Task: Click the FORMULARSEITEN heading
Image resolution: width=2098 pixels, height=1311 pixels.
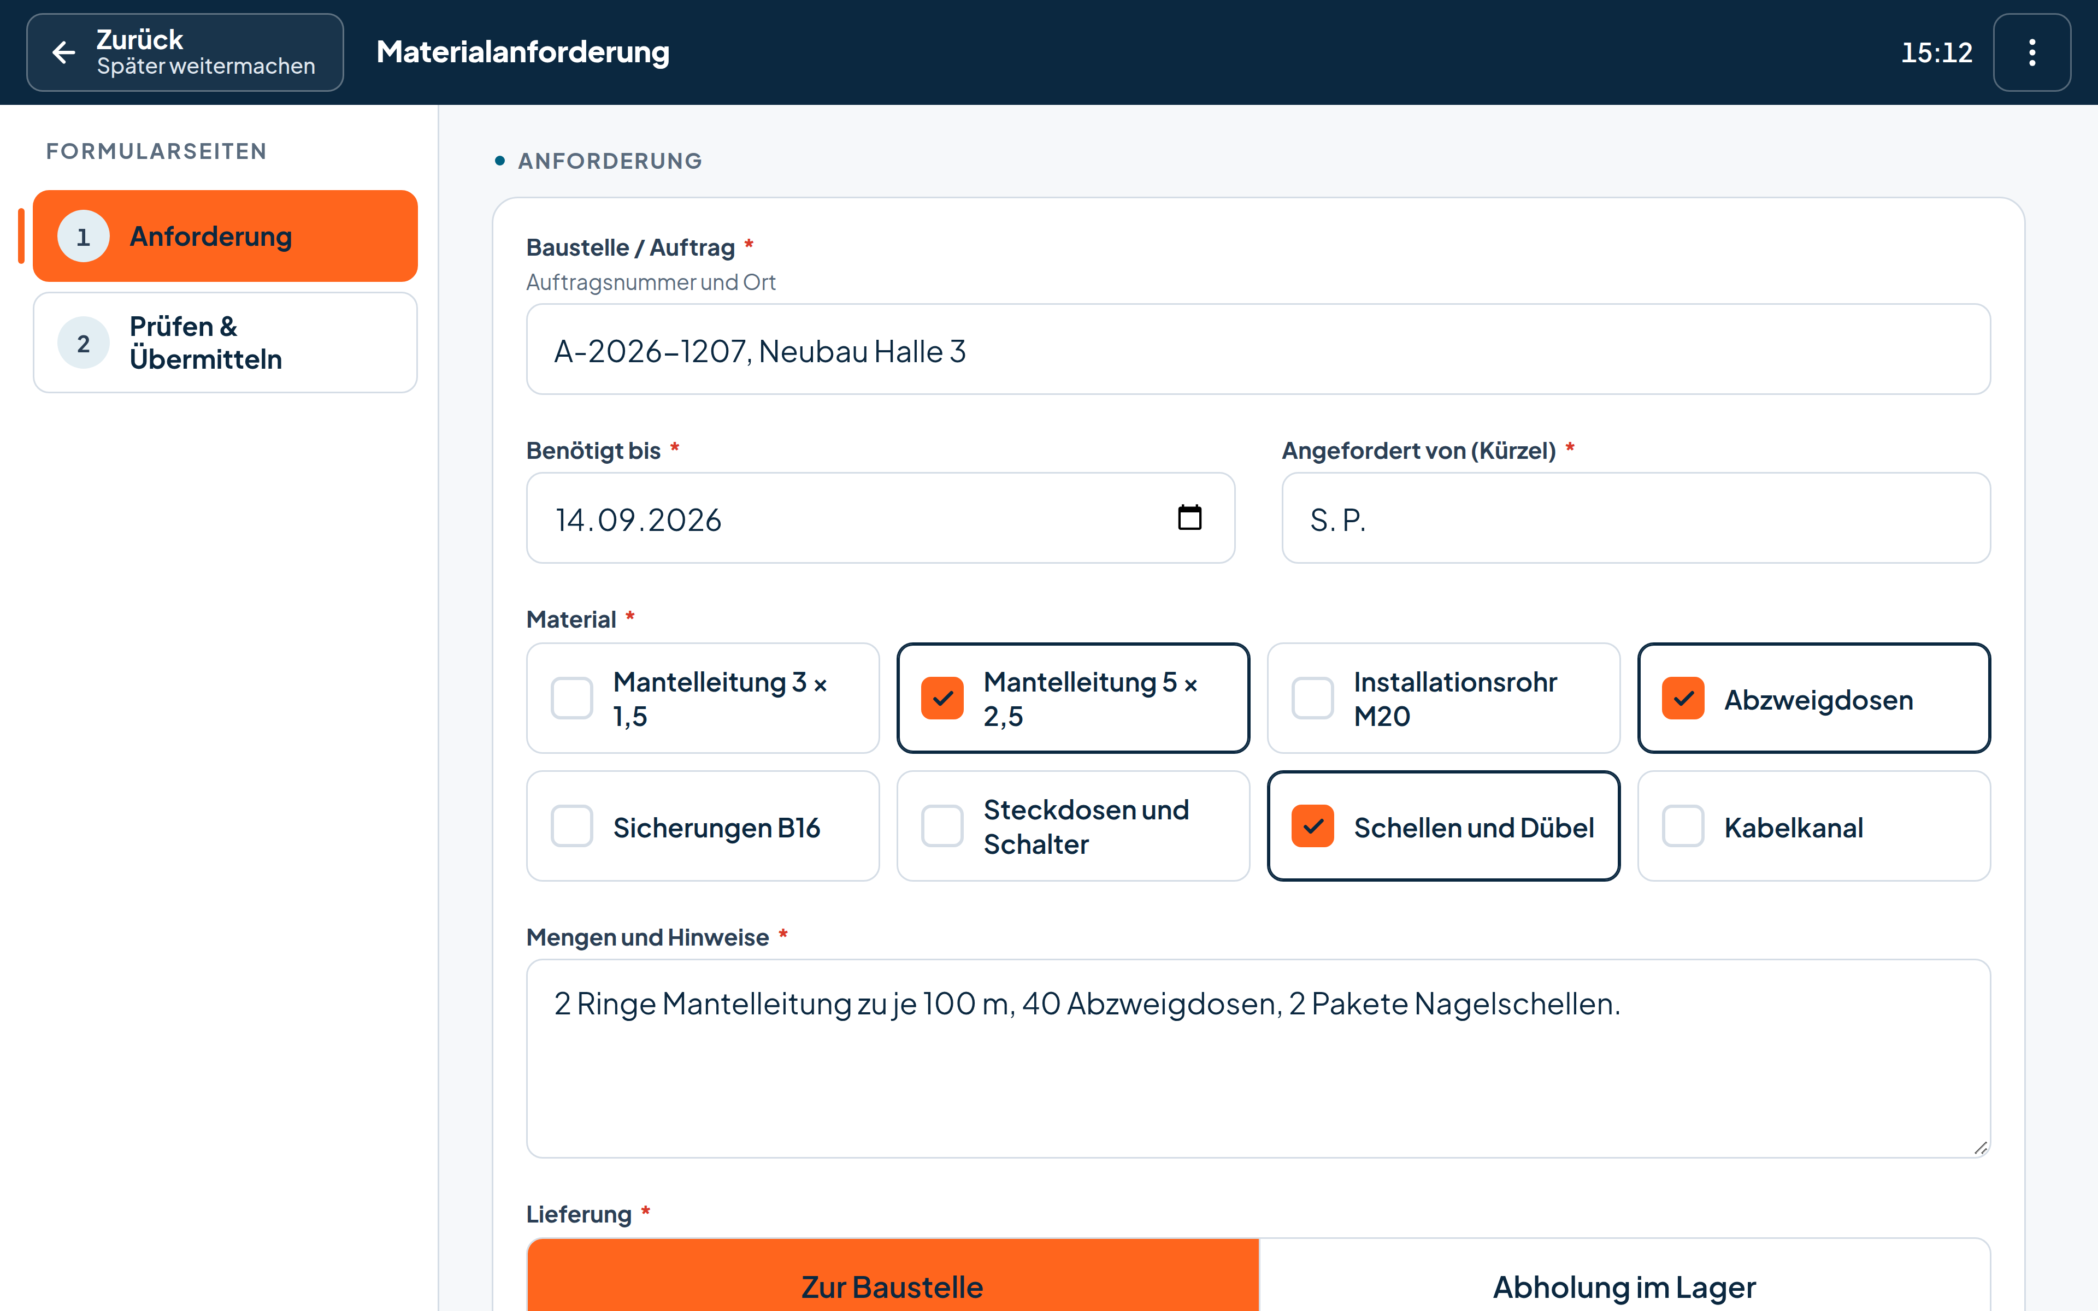Action: 157,151
